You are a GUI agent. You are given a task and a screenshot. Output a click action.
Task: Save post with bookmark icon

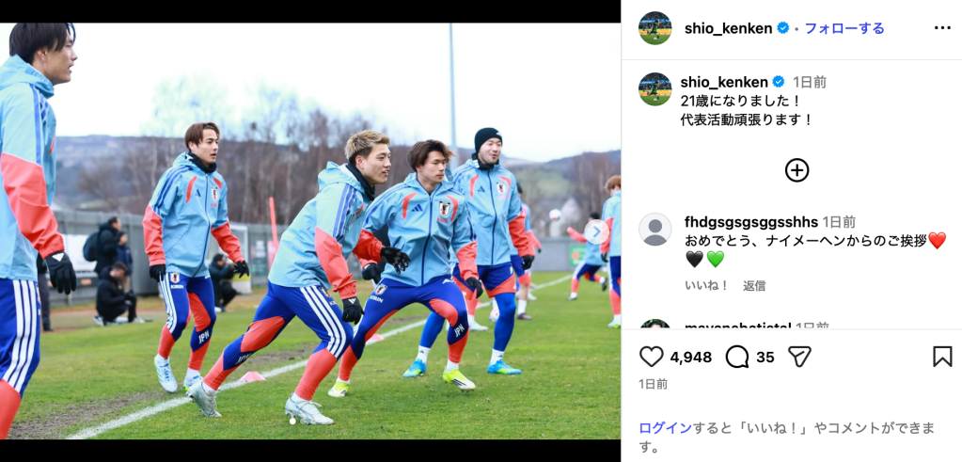coord(942,357)
